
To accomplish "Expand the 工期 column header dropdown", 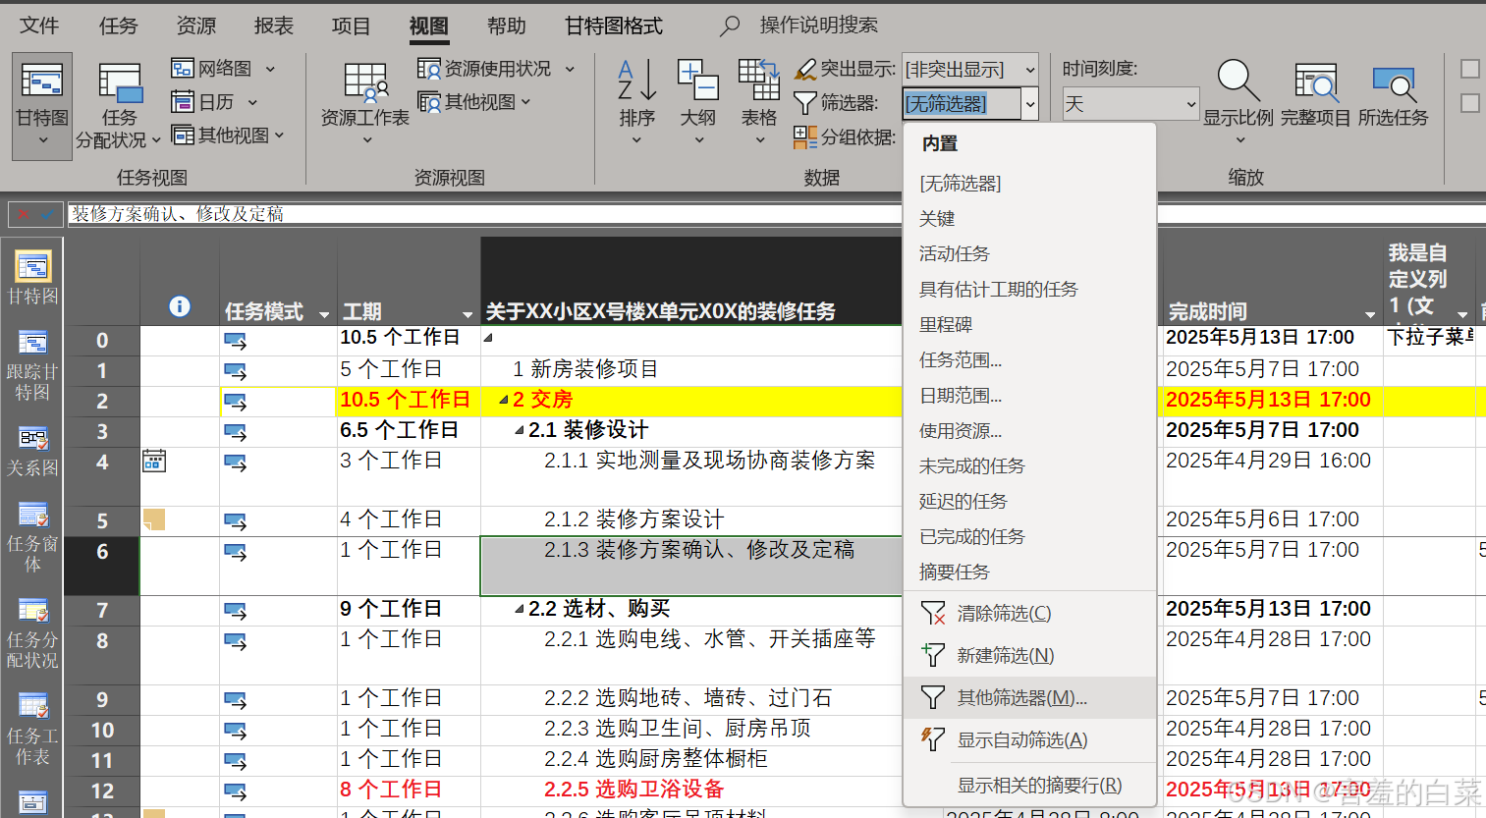I will tap(468, 314).
